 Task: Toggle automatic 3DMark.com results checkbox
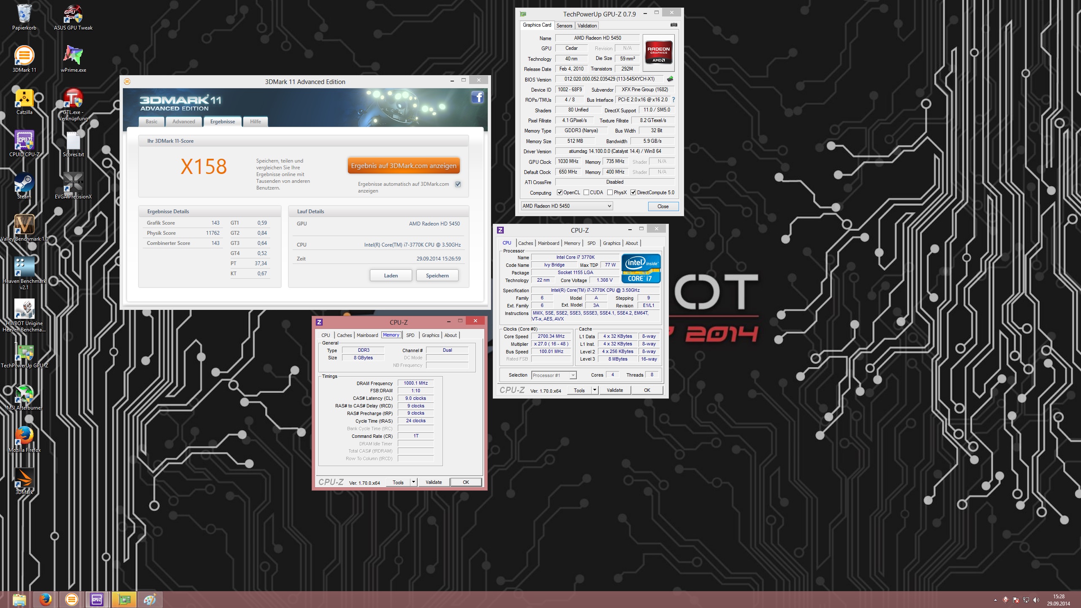[458, 184]
